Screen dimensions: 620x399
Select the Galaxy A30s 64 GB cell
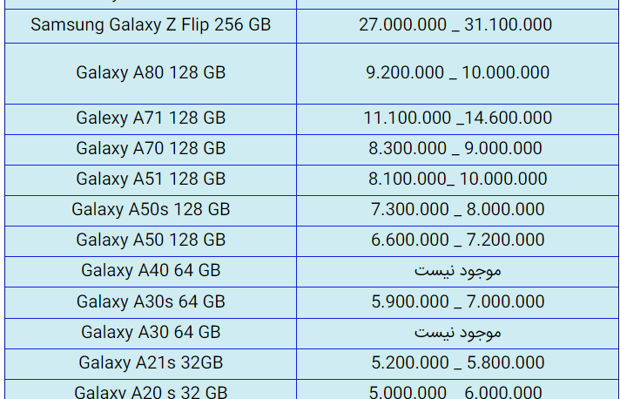(151, 302)
